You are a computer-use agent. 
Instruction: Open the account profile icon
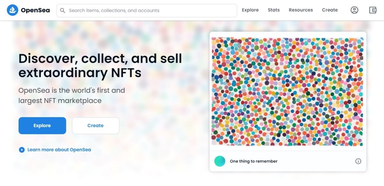(x=354, y=10)
